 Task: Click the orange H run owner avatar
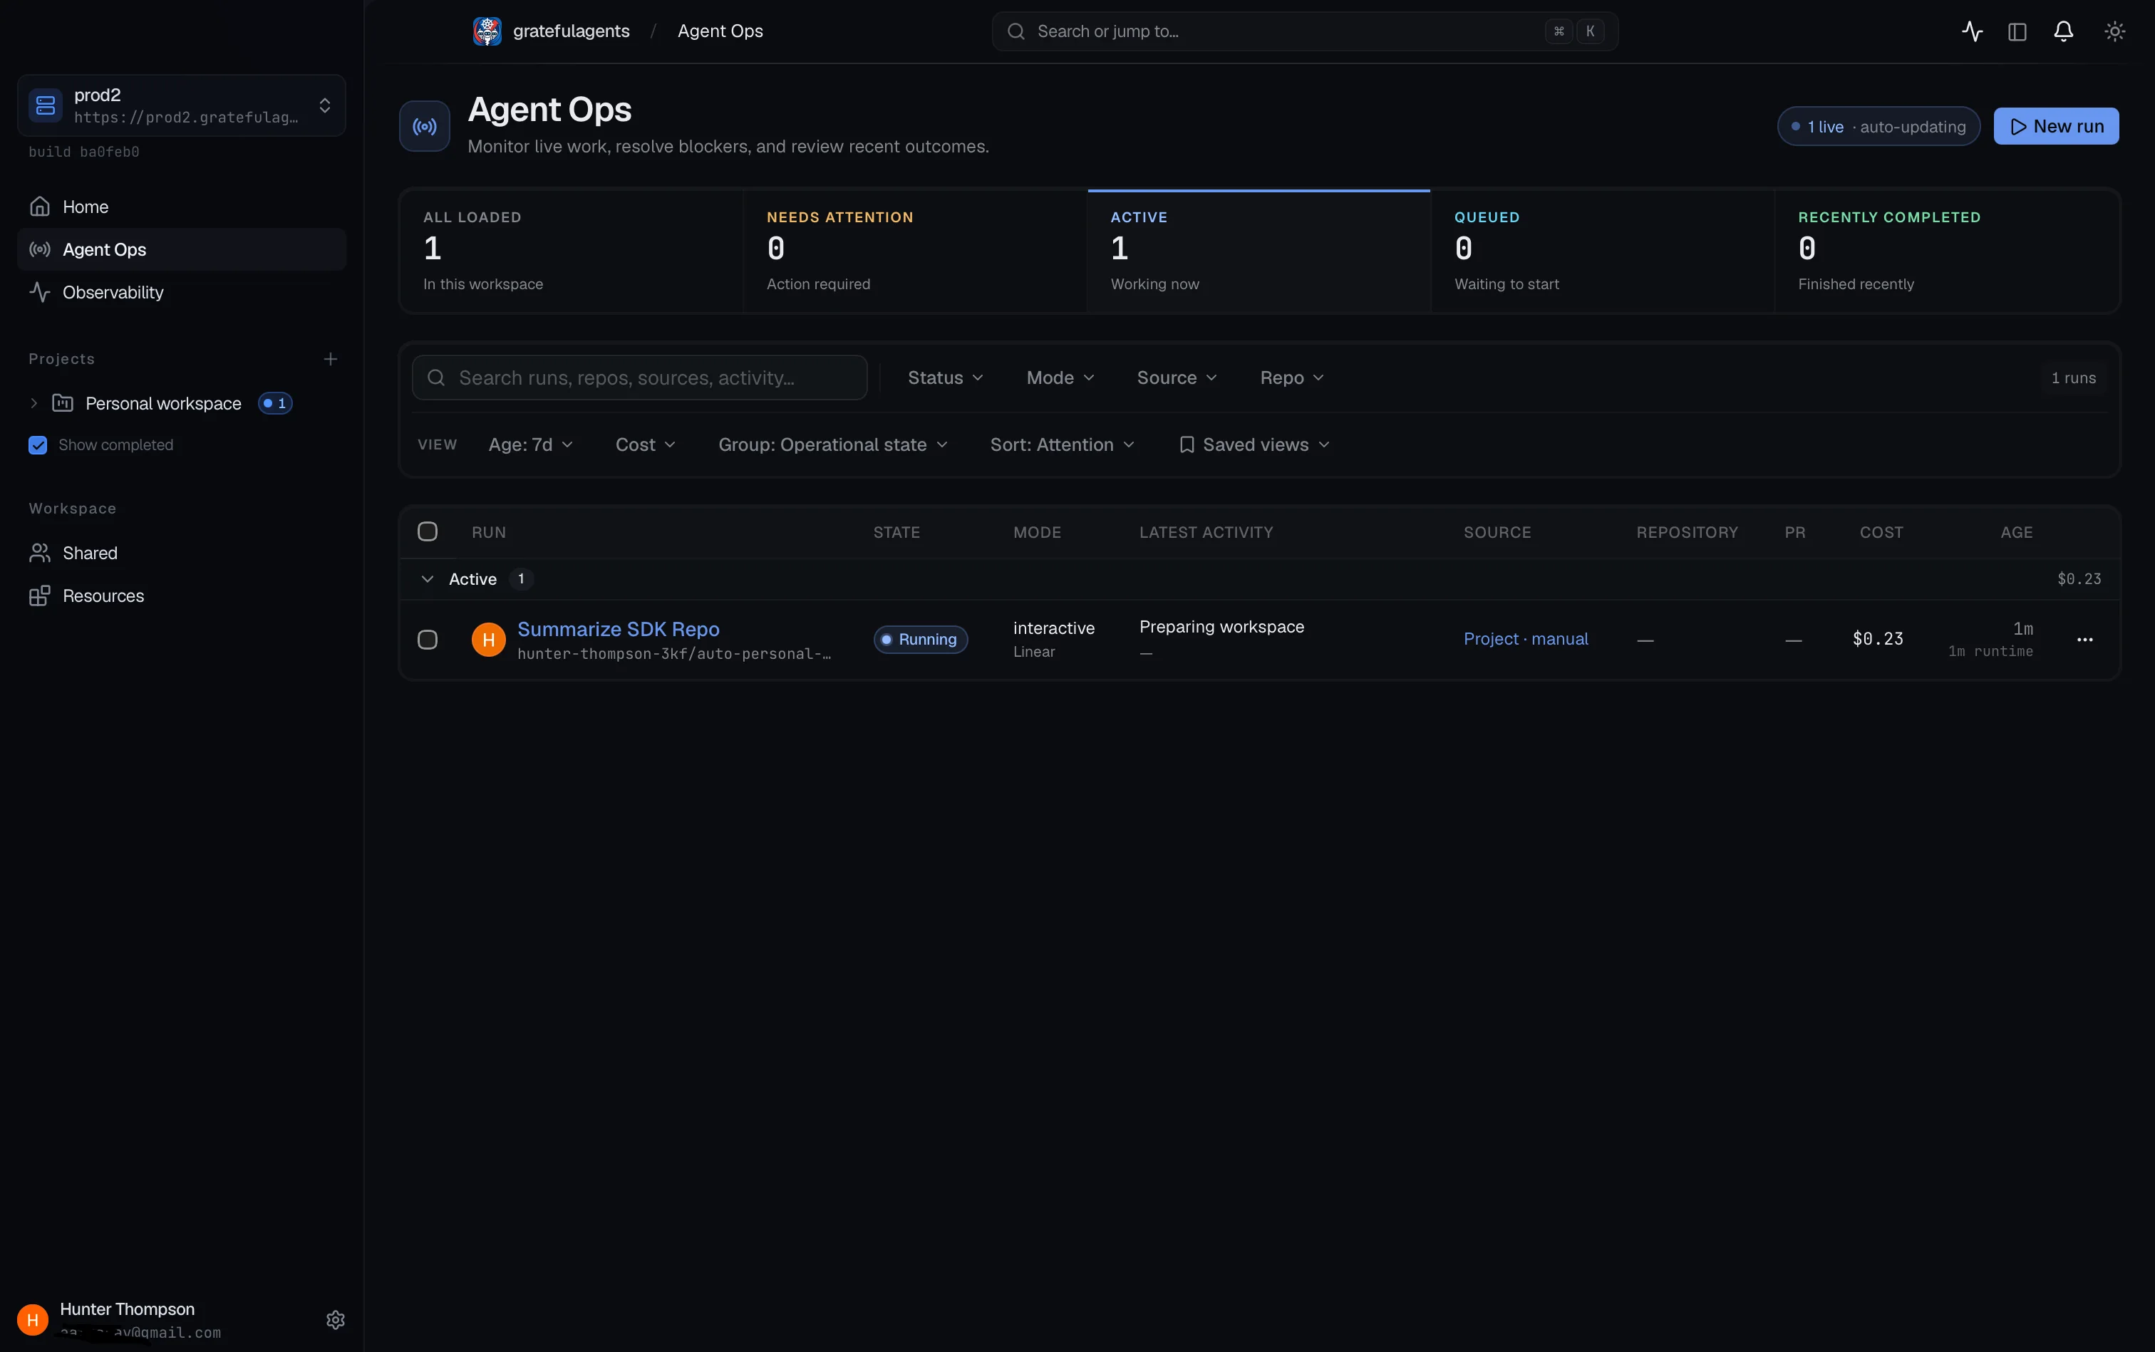tap(488, 640)
